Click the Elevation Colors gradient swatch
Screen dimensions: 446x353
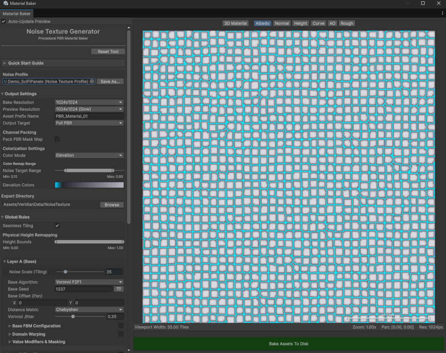click(89, 185)
